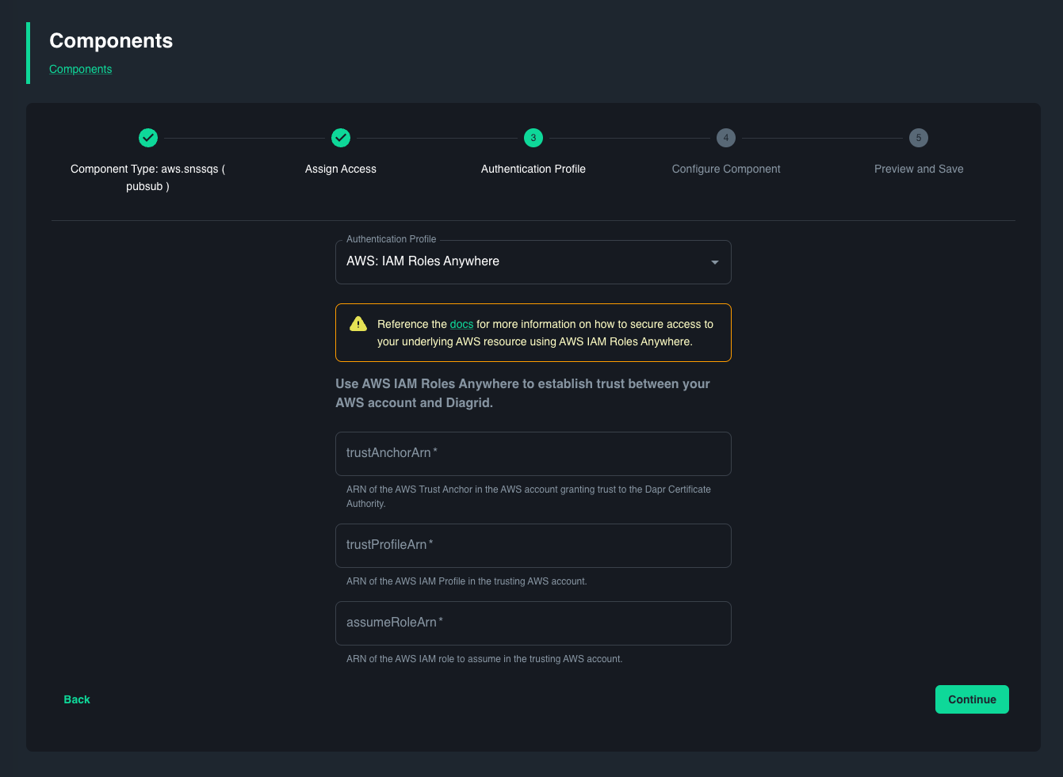
Task: Click the Preview and Save step label
Action: coord(919,169)
